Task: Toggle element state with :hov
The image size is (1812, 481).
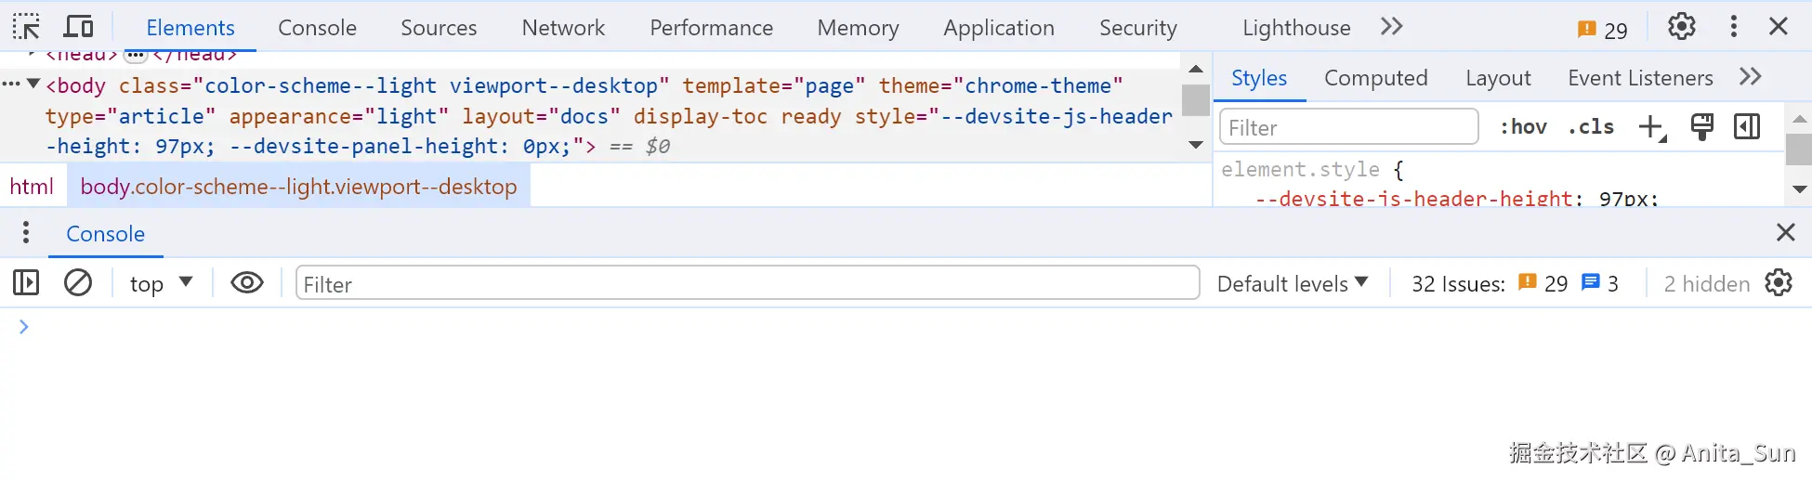Action: tap(1523, 127)
